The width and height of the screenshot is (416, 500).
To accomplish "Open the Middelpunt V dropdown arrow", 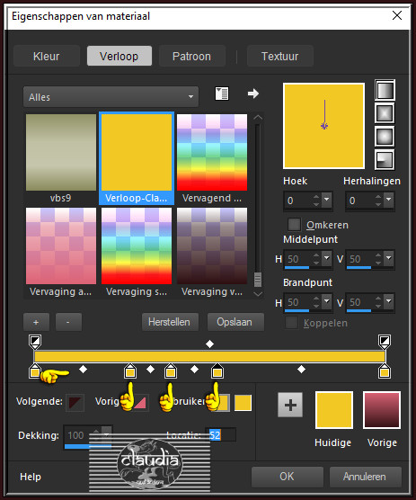I will point(389,258).
